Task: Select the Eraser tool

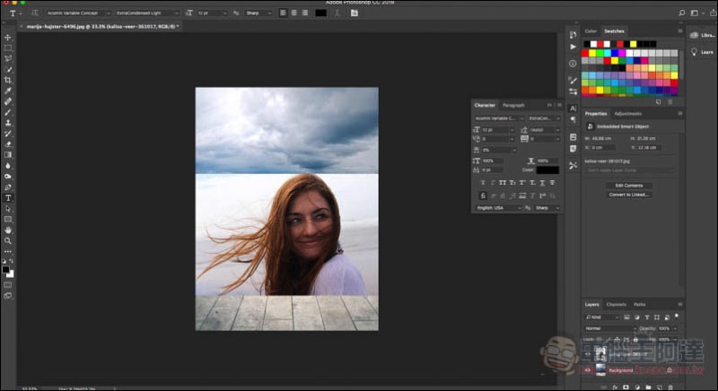Action: point(8,144)
